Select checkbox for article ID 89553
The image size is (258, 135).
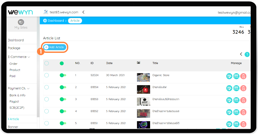47,99
